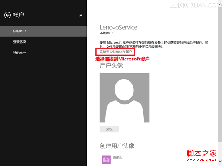Click the purple camera icon
Image resolution: width=222 pixels, height=166 pixels.
point(106,160)
